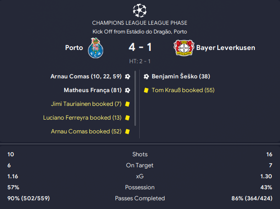Click the Bayer Leverkusen club crest

[x=183, y=48]
